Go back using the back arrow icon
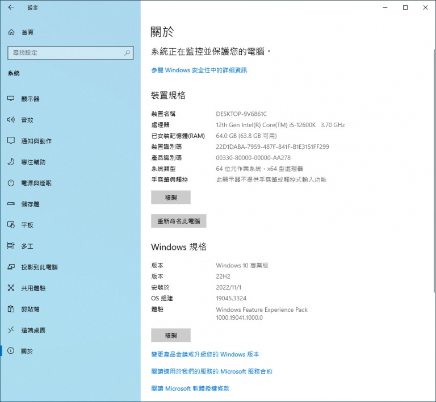The width and height of the screenshot is (436, 402). [11, 7]
